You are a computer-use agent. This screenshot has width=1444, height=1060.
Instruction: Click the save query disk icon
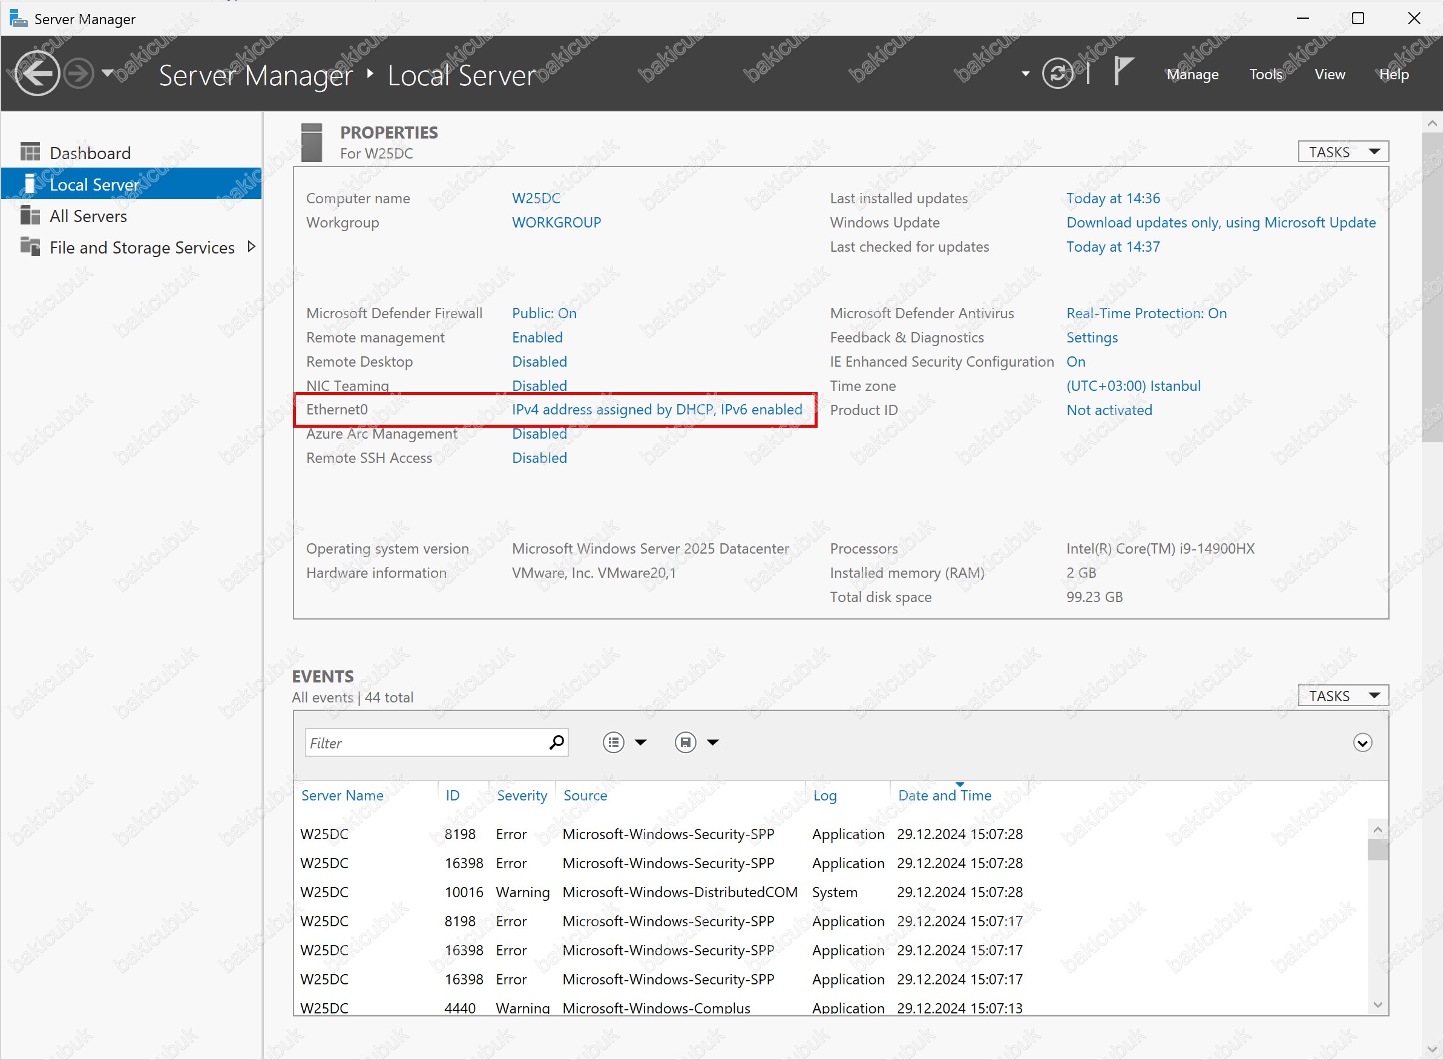(x=684, y=742)
